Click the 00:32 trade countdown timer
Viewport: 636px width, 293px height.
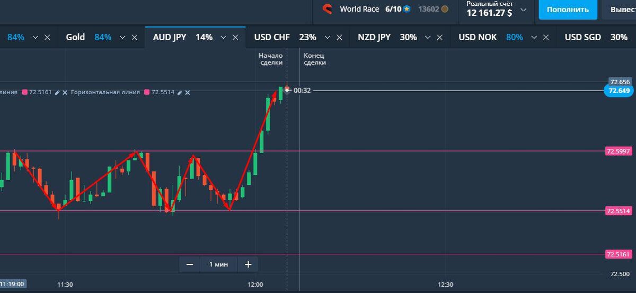[302, 91]
